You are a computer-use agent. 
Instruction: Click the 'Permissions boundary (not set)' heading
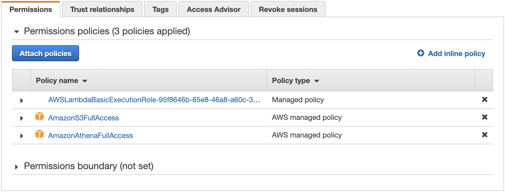point(89,166)
